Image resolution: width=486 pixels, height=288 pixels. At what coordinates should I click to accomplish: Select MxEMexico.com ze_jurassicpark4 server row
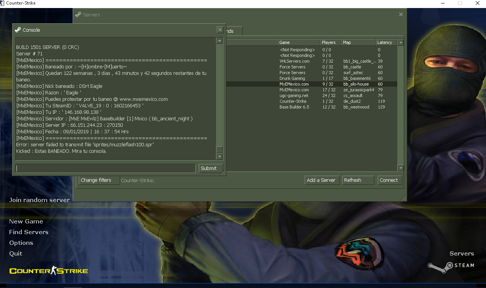click(312, 90)
